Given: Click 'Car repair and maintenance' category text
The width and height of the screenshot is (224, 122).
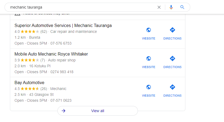Looking at the screenshot, I should pos(74,32).
